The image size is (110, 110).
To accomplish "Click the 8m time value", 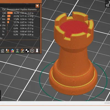I will point(4,16).
